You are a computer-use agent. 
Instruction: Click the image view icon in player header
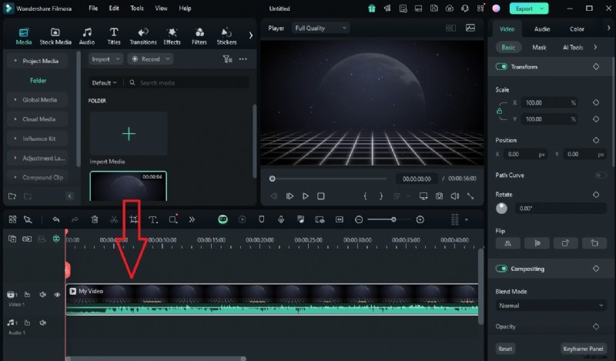point(470,28)
